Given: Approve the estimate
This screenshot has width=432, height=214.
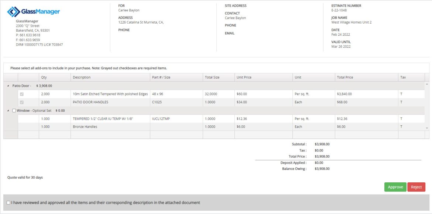Looking at the screenshot, I should coord(395,187).
